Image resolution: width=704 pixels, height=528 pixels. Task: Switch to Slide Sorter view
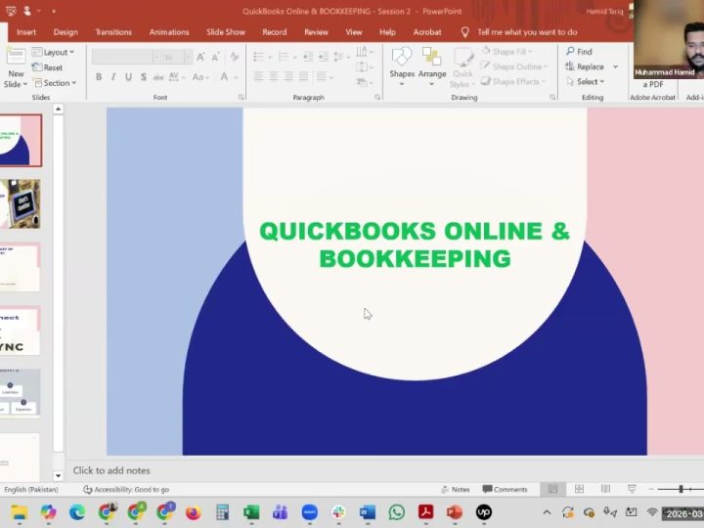pos(579,489)
